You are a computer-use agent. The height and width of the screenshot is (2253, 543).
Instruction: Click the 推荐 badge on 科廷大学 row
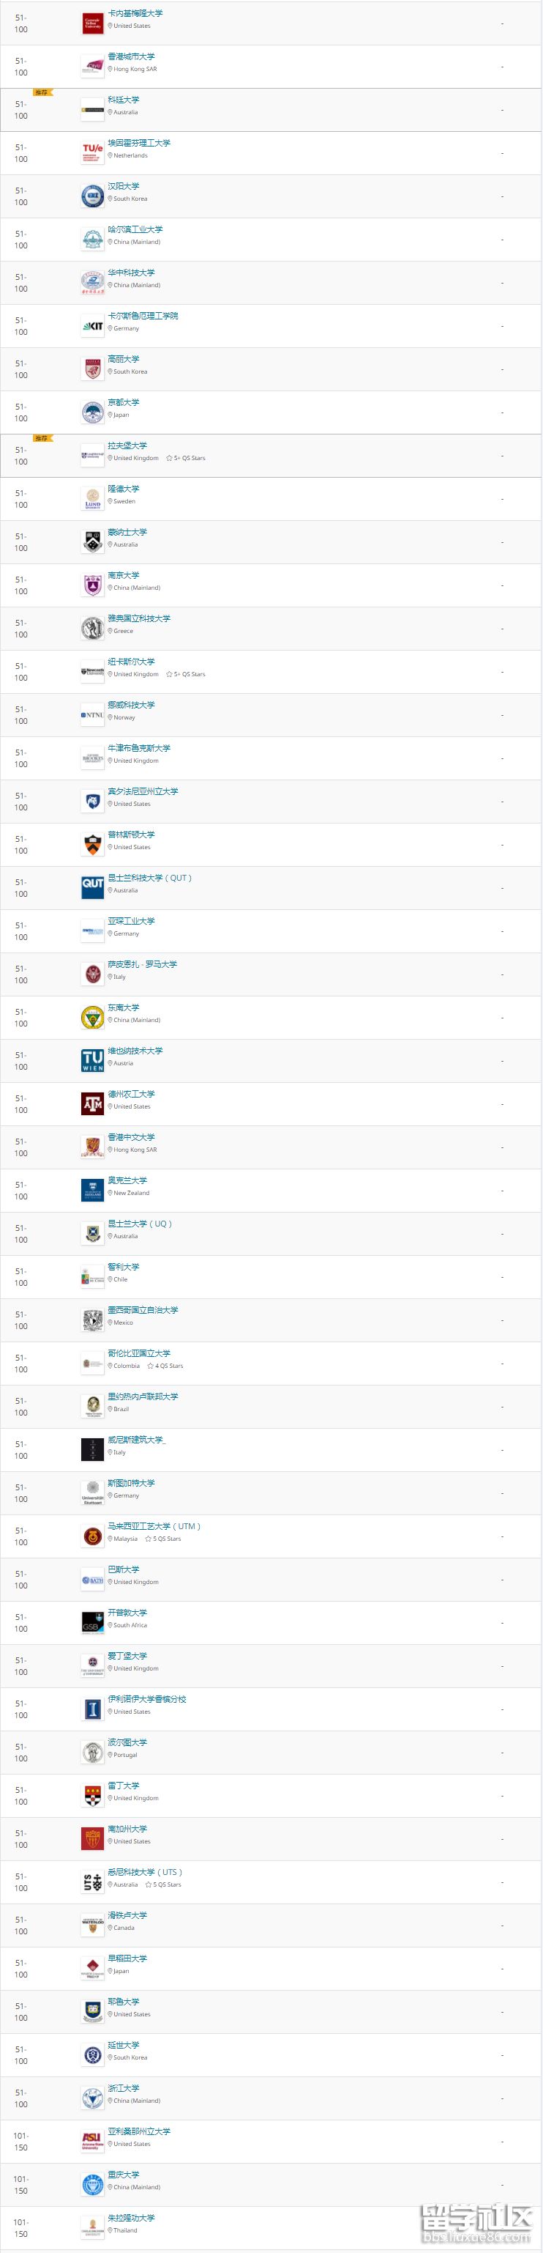(x=42, y=92)
